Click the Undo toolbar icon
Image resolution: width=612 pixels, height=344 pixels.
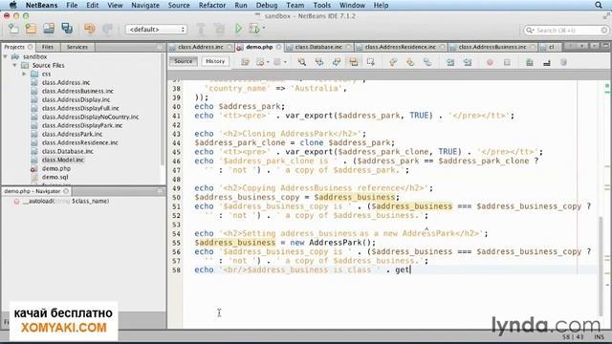[x=89, y=29]
